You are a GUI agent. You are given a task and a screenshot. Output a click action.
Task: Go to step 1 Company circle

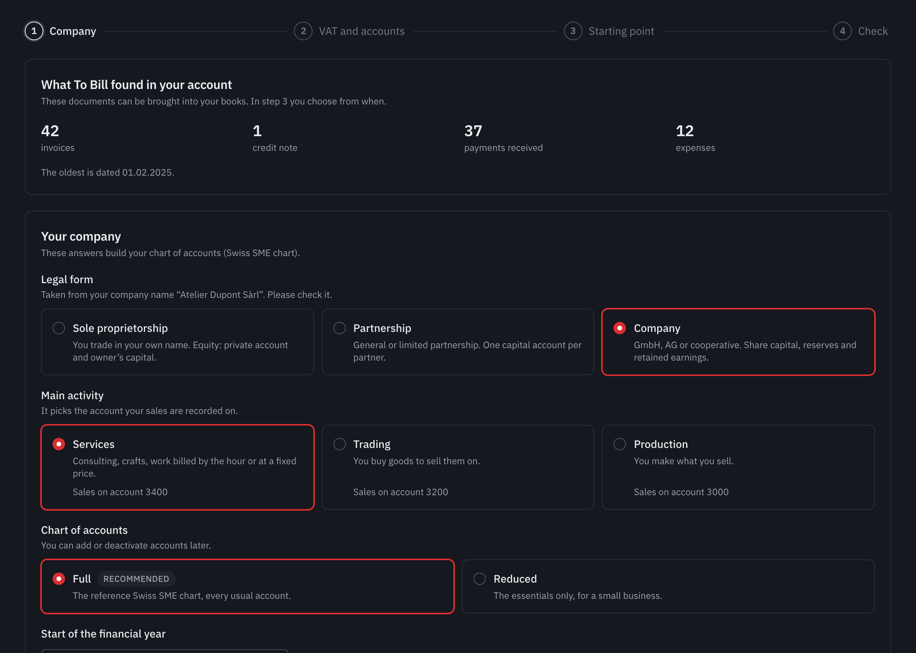(34, 31)
